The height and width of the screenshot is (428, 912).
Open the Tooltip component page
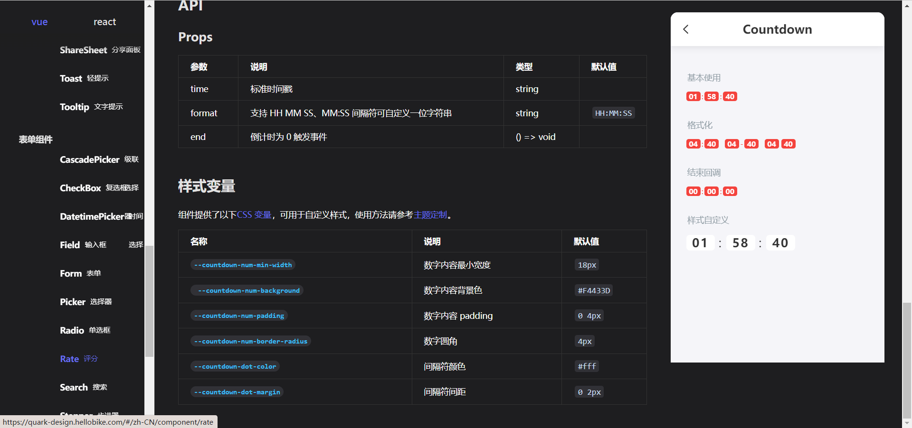[x=75, y=107]
